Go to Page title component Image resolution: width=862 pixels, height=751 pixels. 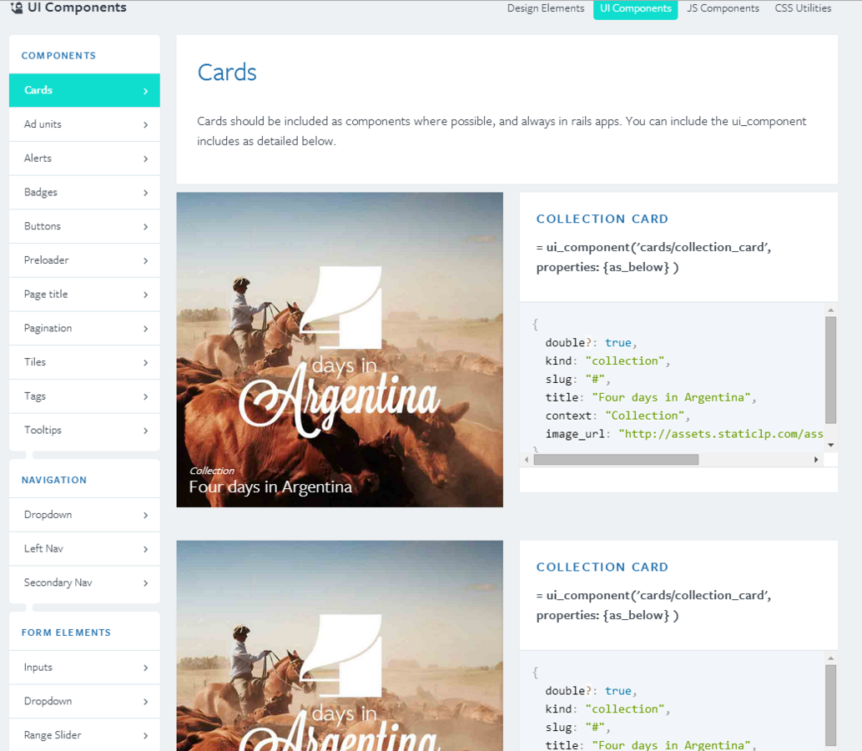(x=84, y=295)
